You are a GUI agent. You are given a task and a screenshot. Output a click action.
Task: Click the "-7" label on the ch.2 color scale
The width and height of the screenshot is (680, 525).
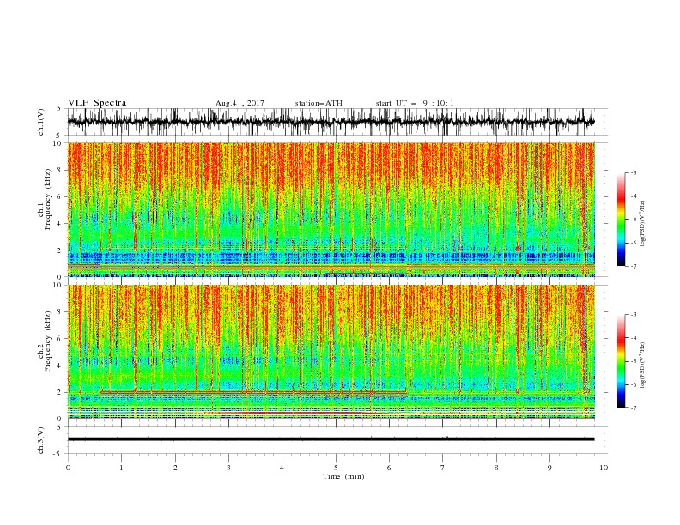click(634, 408)
